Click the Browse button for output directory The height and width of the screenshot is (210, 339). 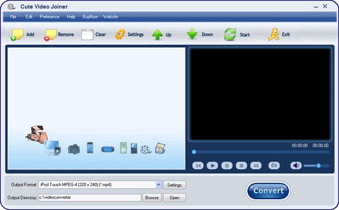coord(152,198)
